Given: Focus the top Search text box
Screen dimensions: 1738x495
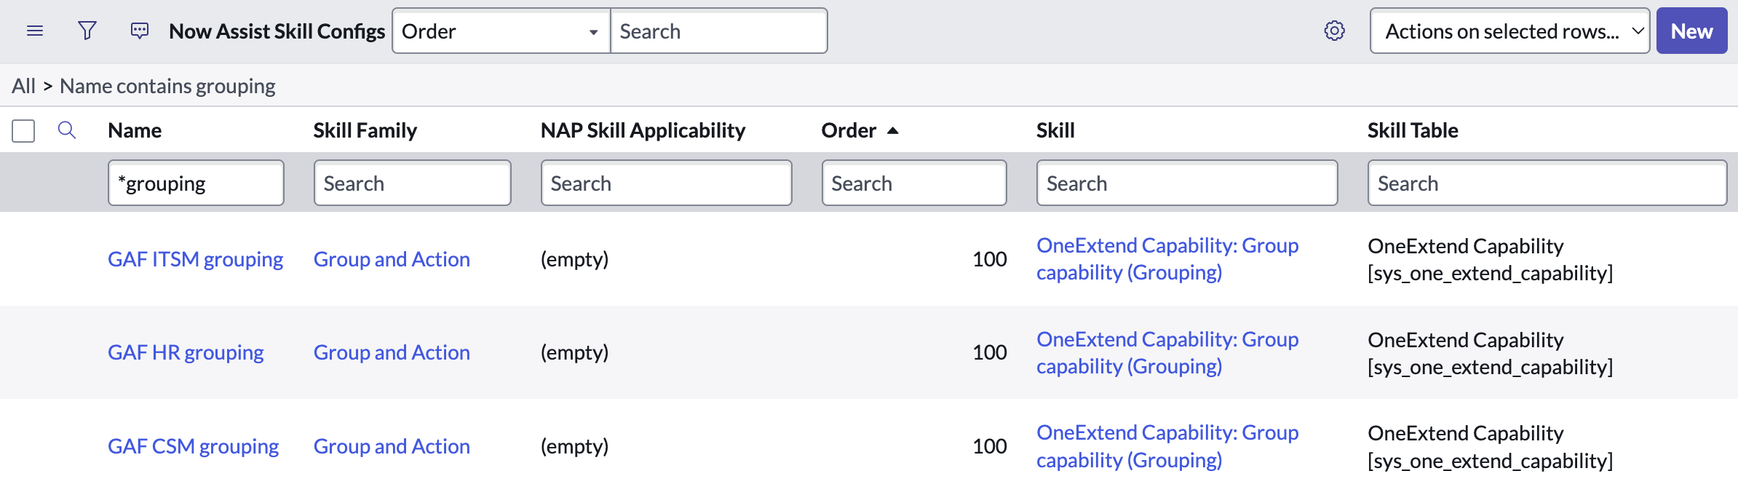Looking at the screenshot, I should coord(719,31).
